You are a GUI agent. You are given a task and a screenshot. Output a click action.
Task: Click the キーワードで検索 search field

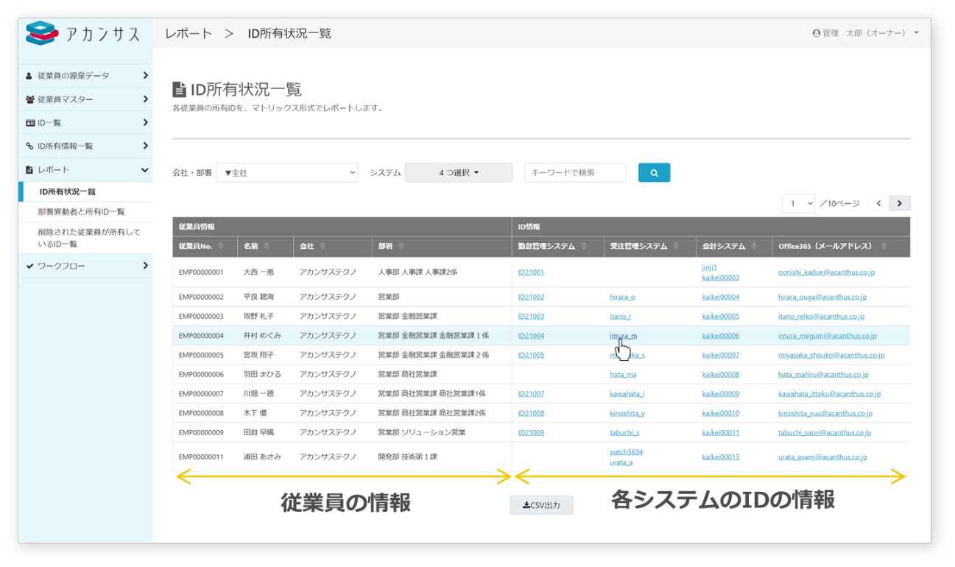click(x=575, y=173)
